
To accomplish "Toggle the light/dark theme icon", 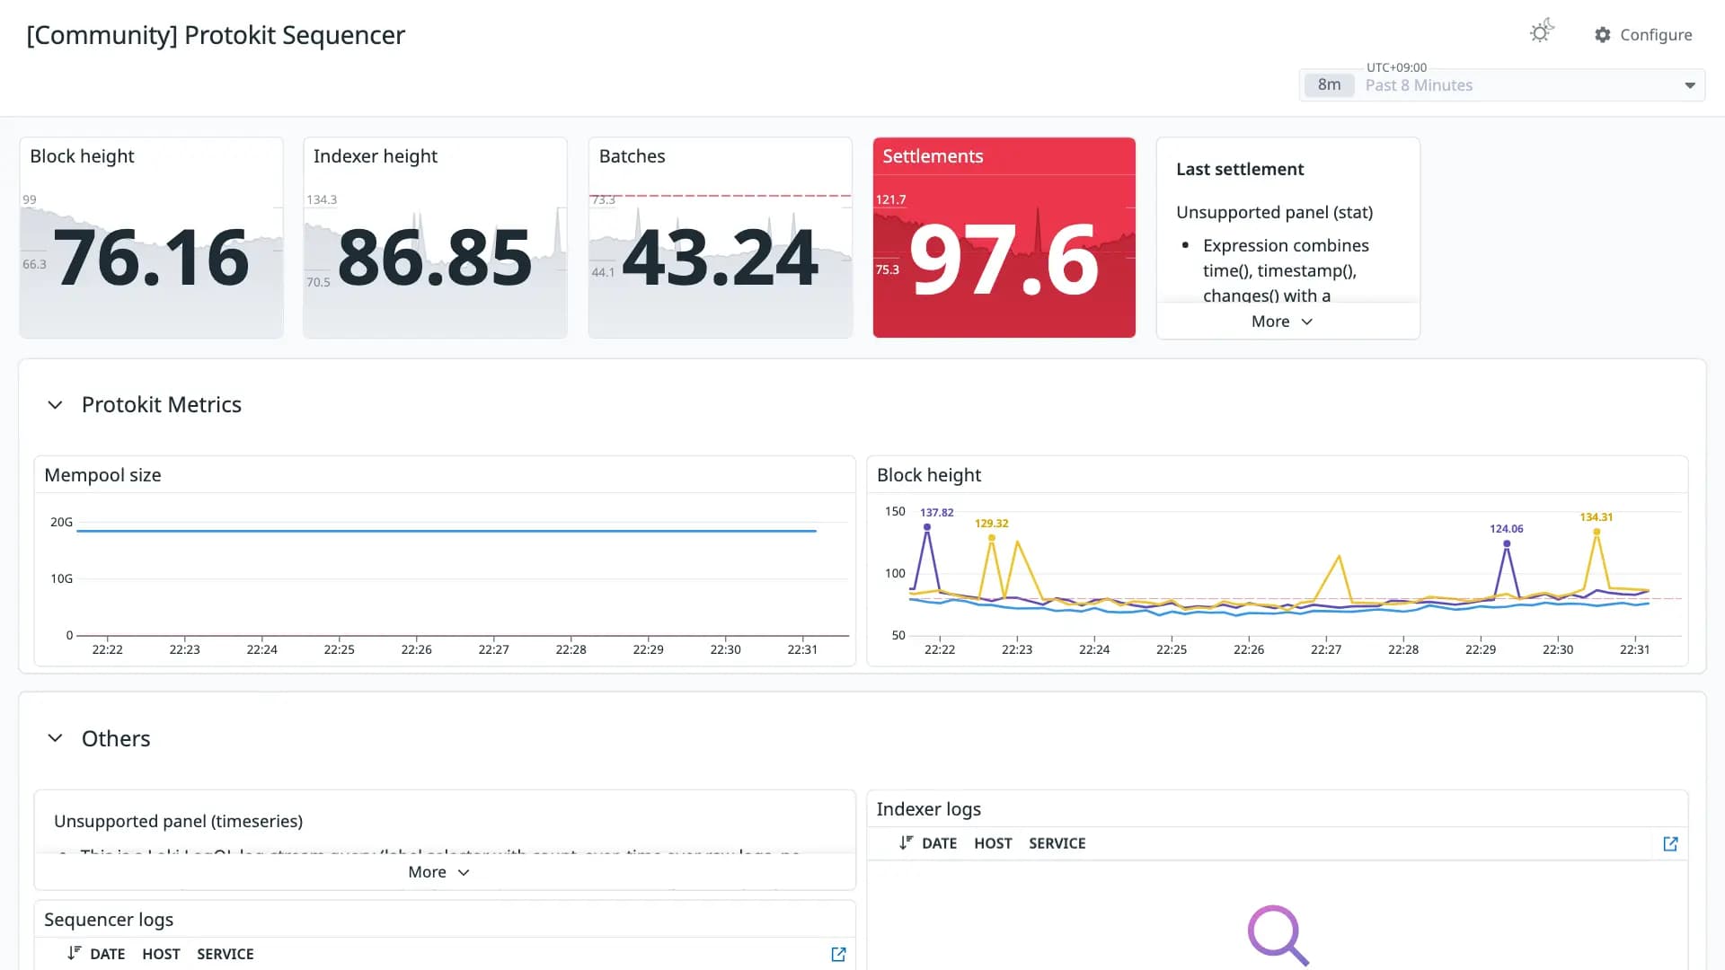I will pyautogui.click(x=1542, y=32).
